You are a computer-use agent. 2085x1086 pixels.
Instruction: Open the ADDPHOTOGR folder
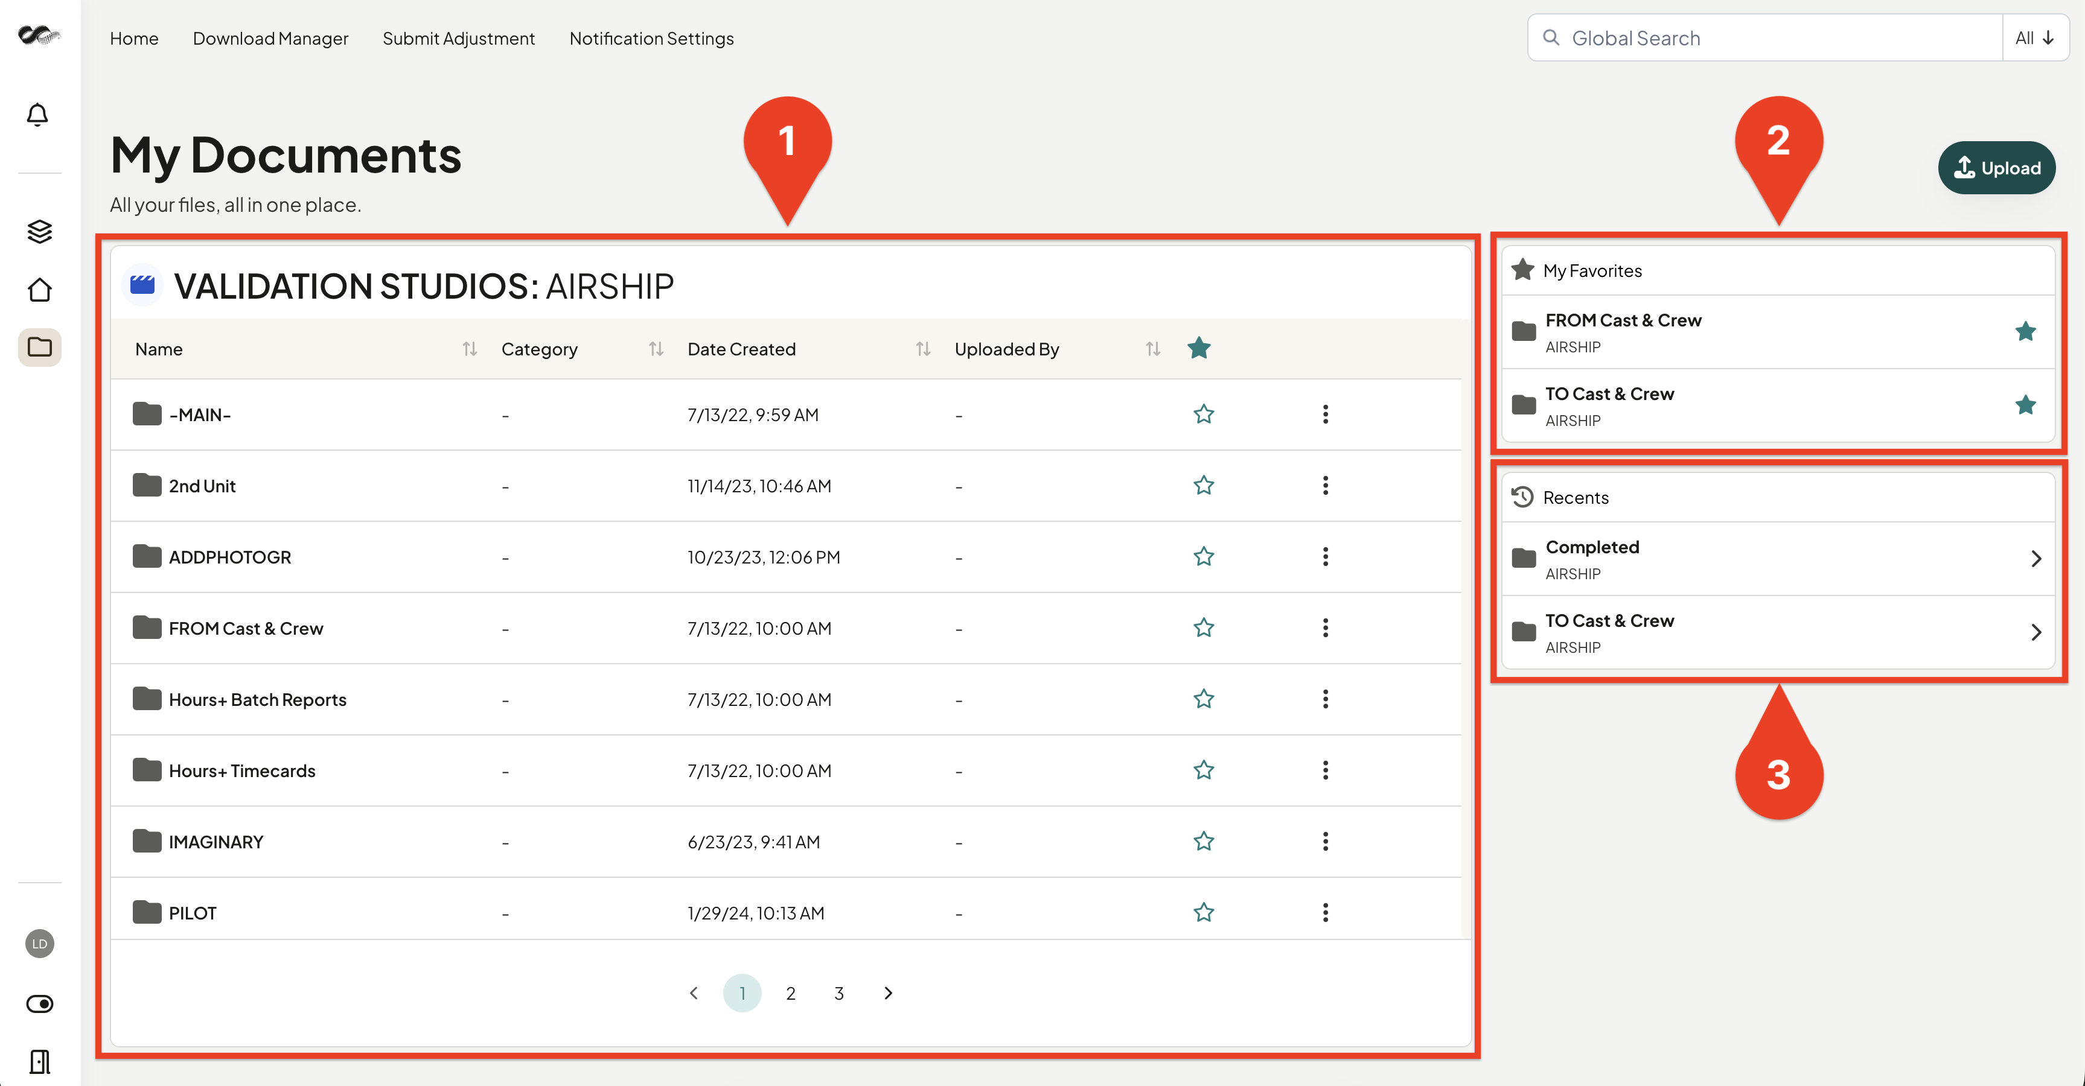point(230,557)
